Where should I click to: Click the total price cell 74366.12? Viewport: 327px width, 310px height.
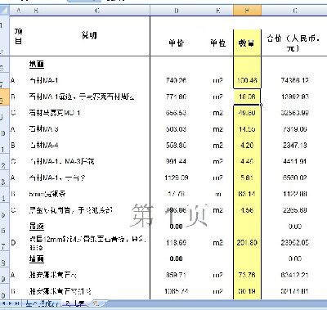(295, 80)
